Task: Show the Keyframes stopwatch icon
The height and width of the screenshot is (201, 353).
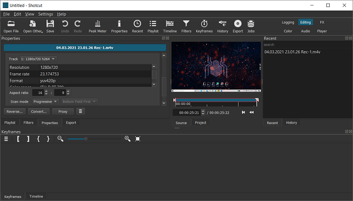Action: point(204,26)
